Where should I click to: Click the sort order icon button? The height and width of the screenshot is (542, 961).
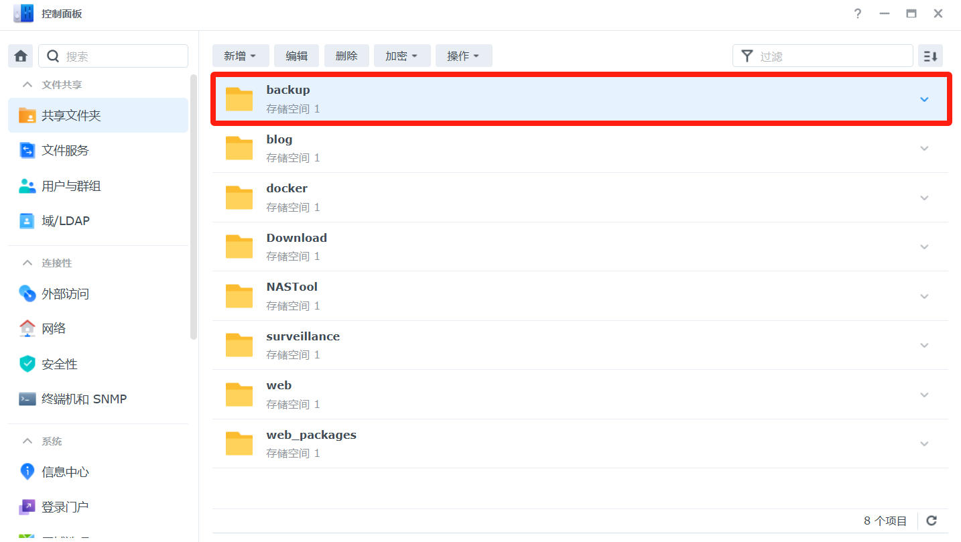[930, 56]
